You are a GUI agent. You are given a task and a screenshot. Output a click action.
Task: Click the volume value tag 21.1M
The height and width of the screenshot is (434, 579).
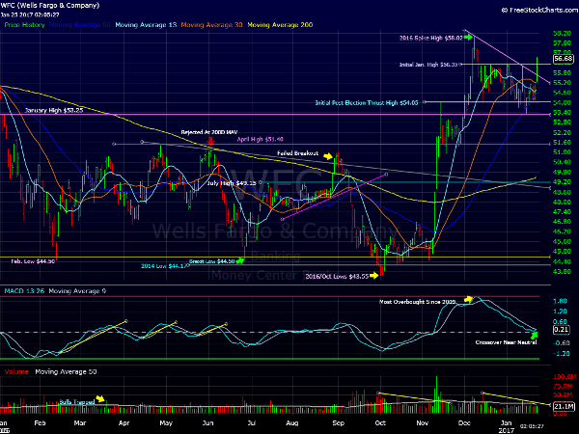click(564, 406)
